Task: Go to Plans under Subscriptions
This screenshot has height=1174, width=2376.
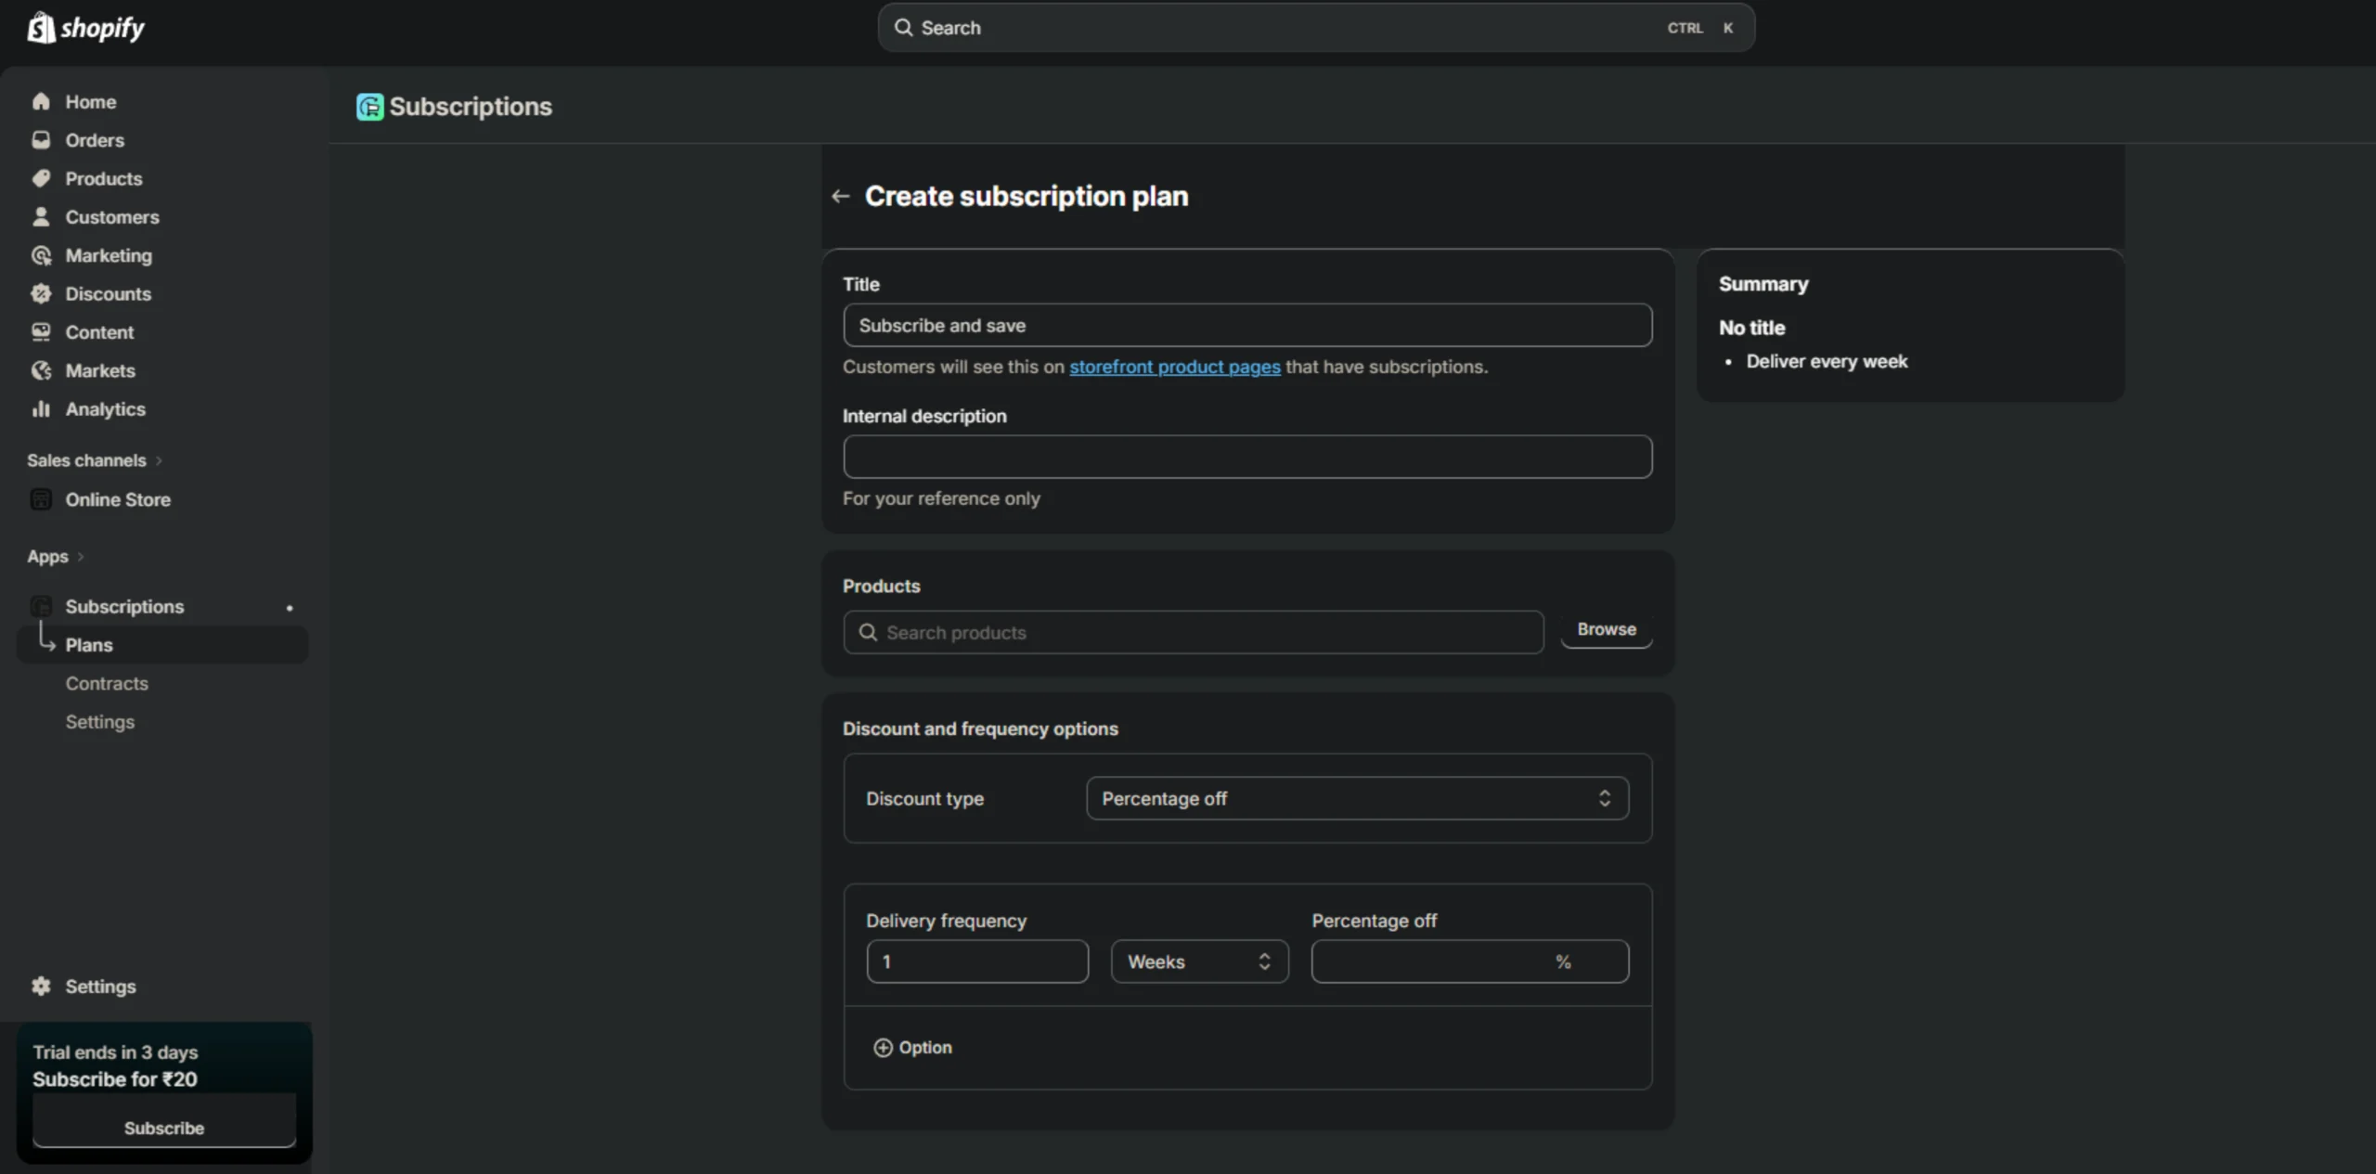Action: pos(89,645)
